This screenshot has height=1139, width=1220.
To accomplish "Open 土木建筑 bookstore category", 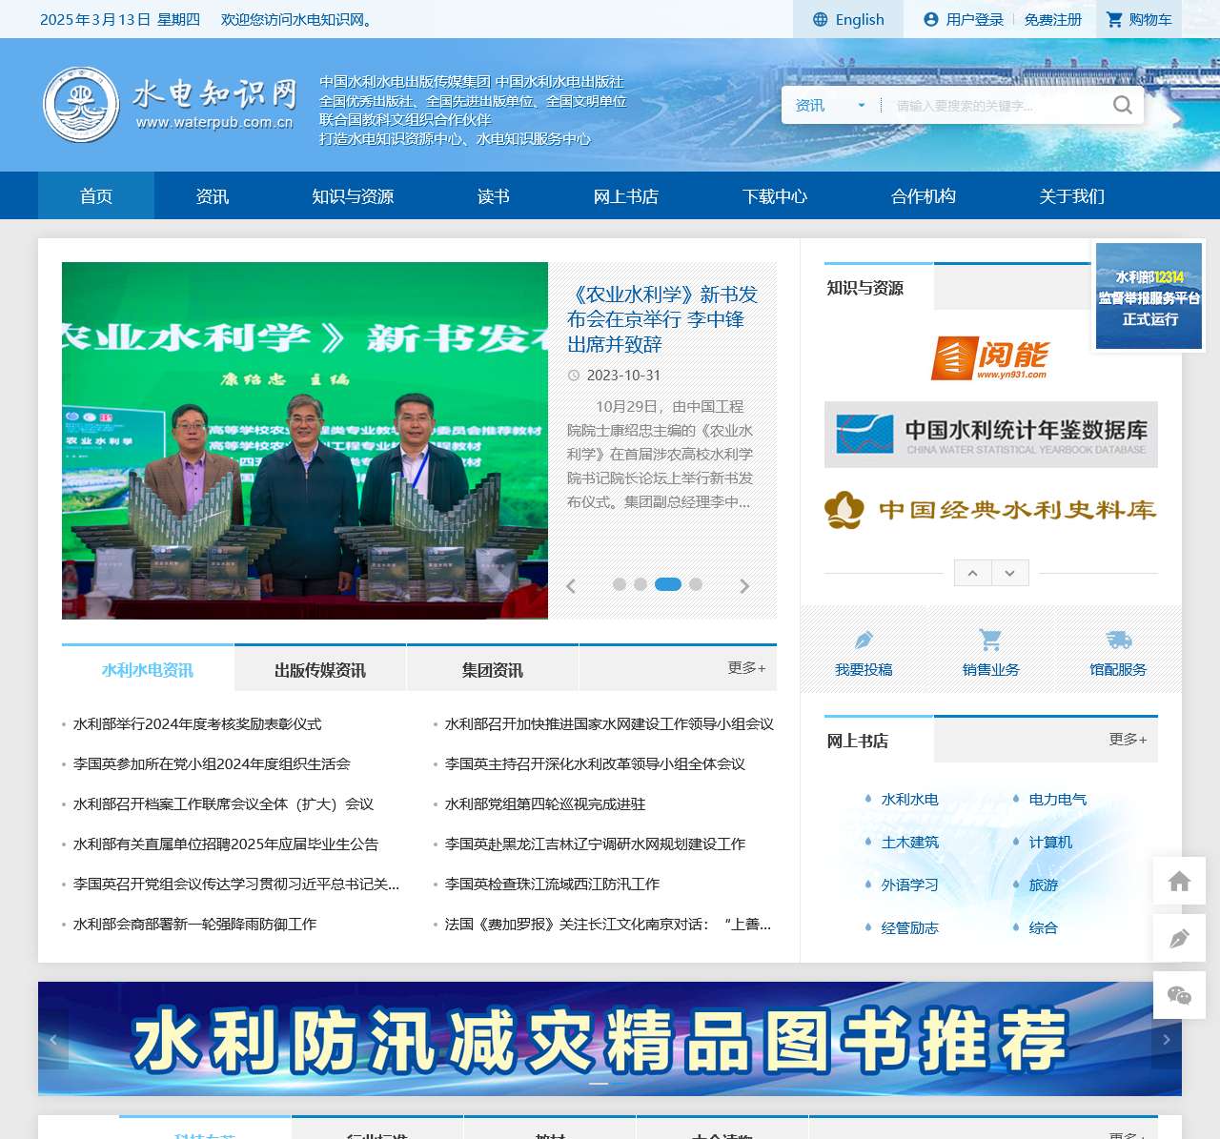I will pyautogui.click(x=910, y=843).
